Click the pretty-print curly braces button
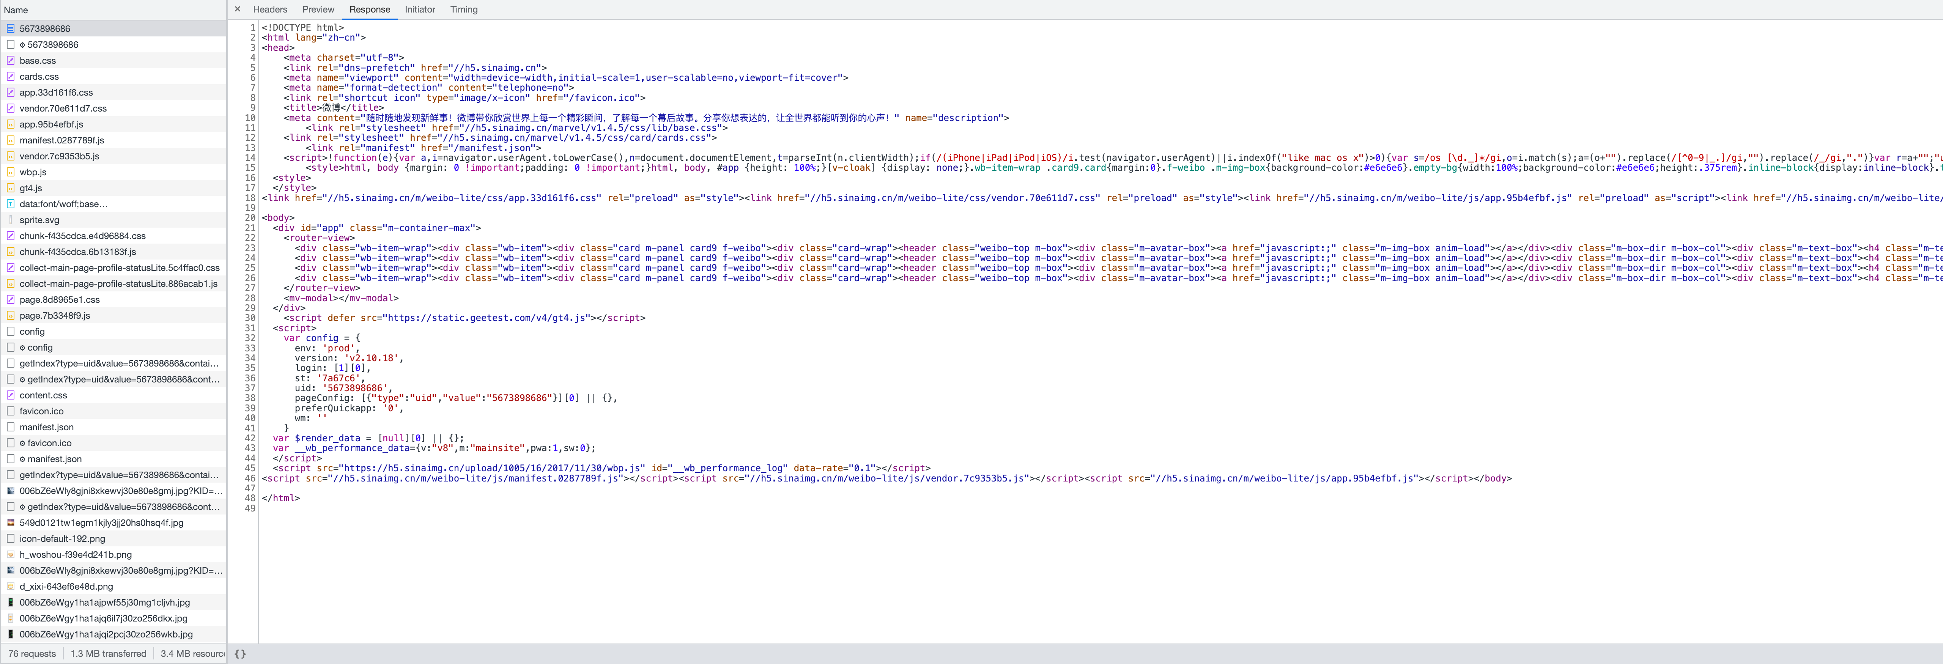 pyautogui.click(x=240, y=654)
